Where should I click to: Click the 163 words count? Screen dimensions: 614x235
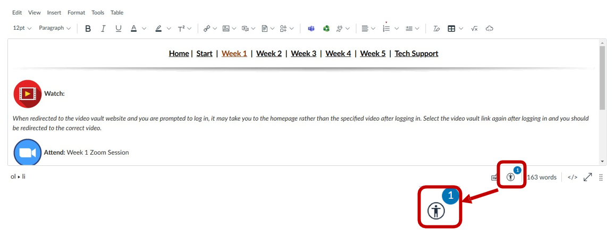[x=542, y=177]
